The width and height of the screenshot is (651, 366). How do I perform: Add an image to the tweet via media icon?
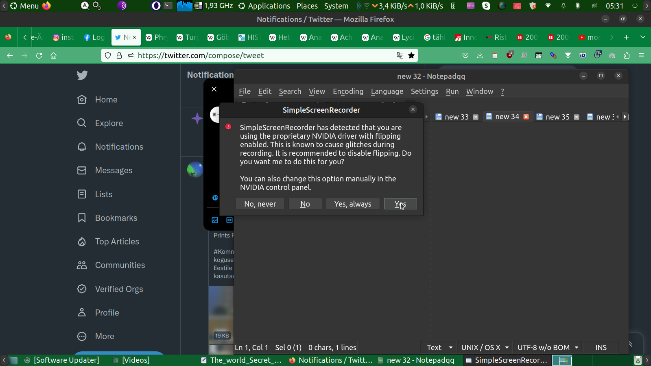point(215,220)
